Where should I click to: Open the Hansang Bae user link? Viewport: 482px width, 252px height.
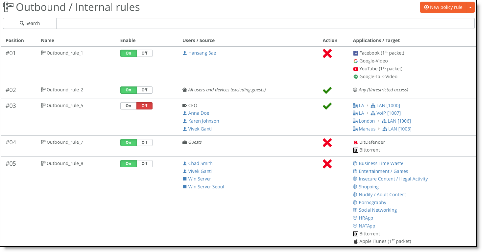[202, 53]
